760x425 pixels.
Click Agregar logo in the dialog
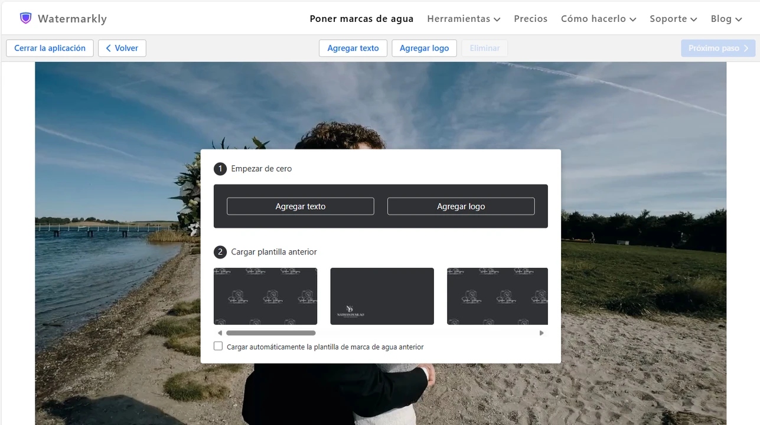point(461,207)
